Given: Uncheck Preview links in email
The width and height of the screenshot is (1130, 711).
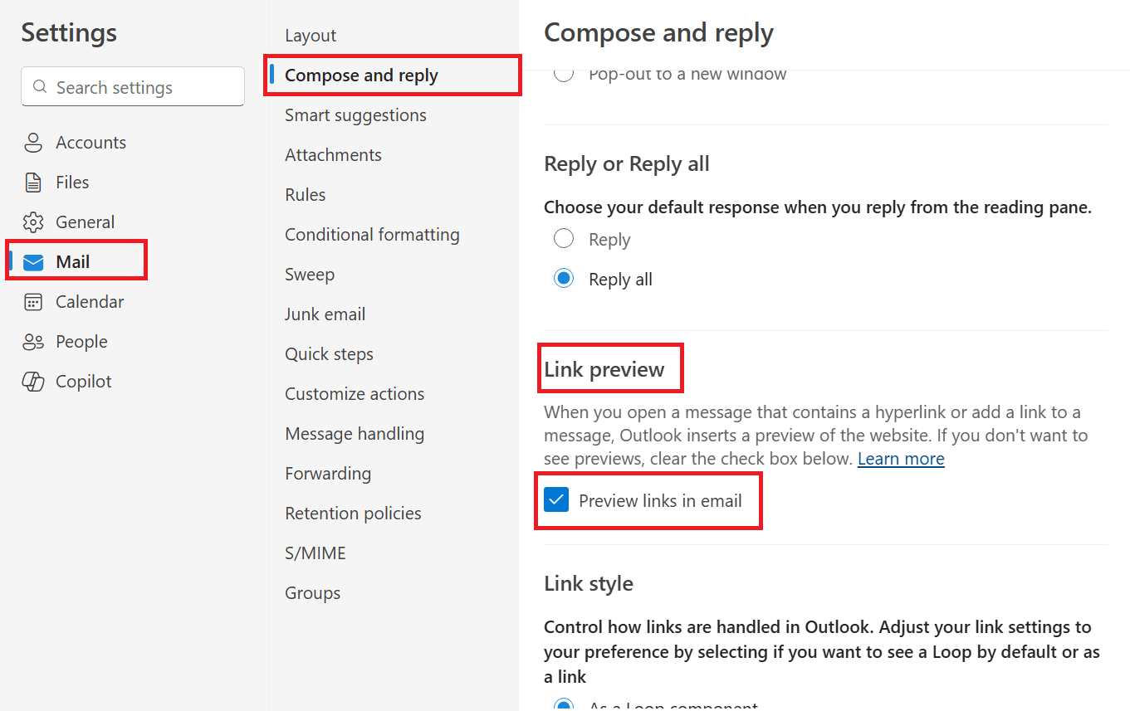Looking at the screenshot, I should pos(556,499).
